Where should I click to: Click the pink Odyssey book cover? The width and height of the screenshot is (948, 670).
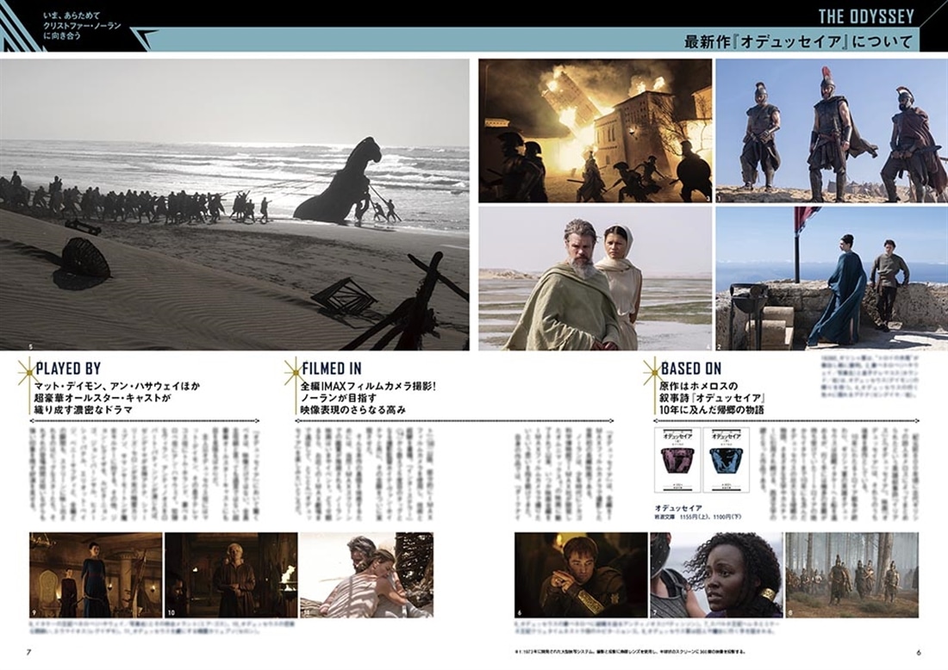click(x=677, y=461)
